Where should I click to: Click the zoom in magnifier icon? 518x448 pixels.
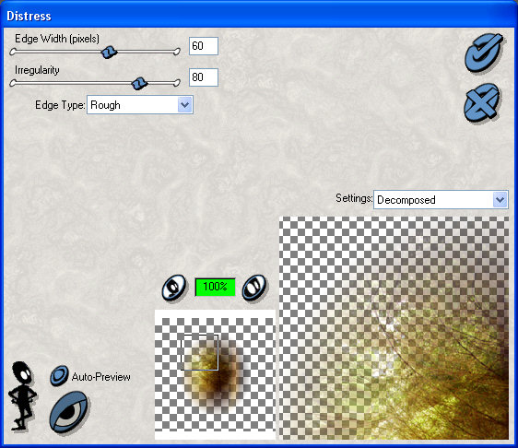253,287
